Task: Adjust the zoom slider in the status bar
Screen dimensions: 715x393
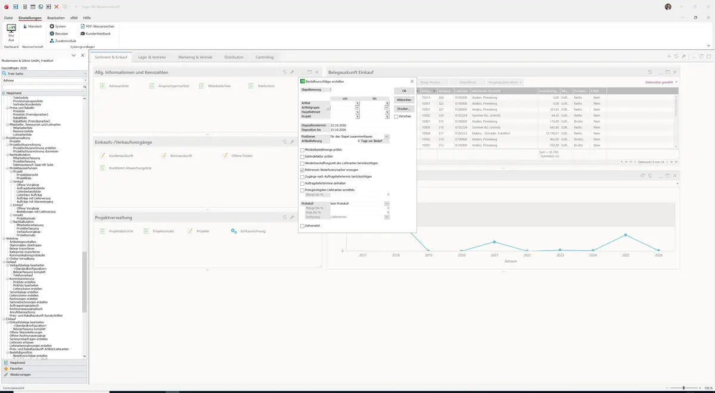Action: 683,388
